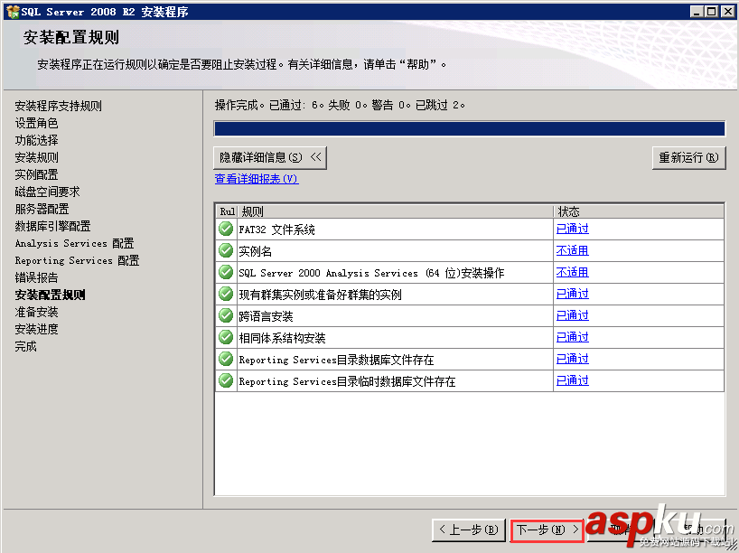
Task: Click the completed blue progress bar
Action: [x=469, y=128]
